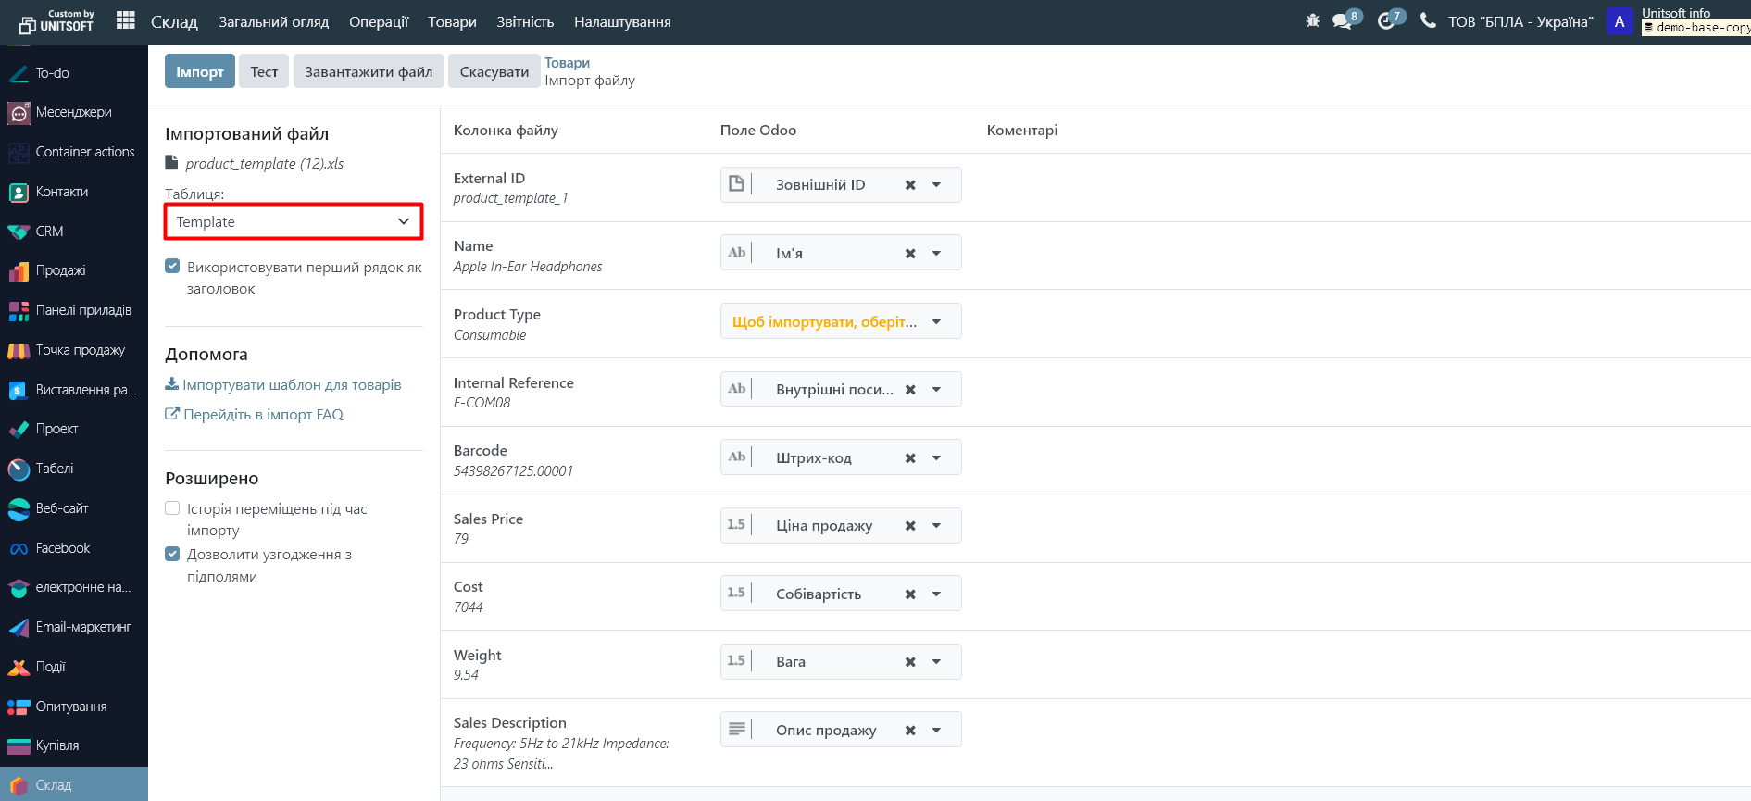This screenshot has height=801, width=1751.
Task: Download the import template for products
Action: point(291,385)
